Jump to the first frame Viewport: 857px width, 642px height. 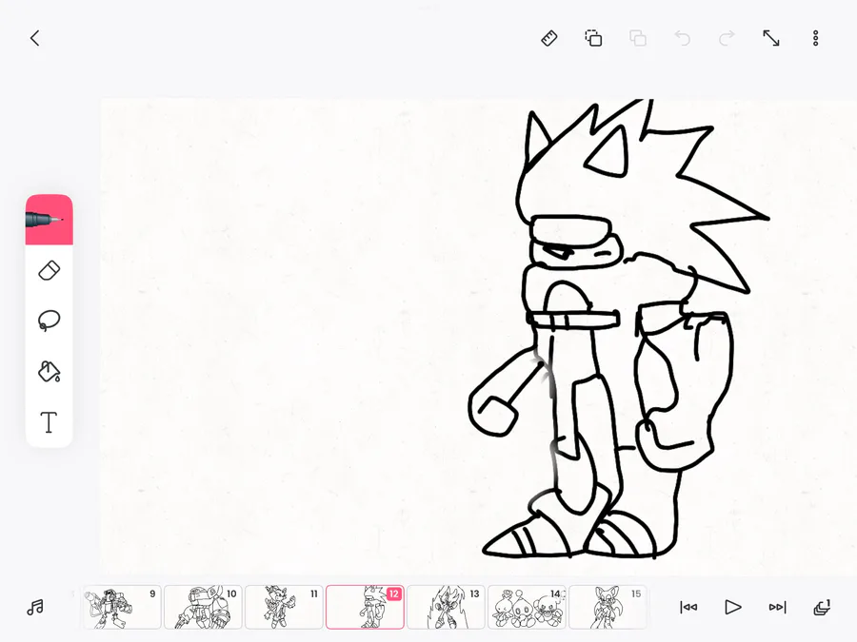pos(688,607)
